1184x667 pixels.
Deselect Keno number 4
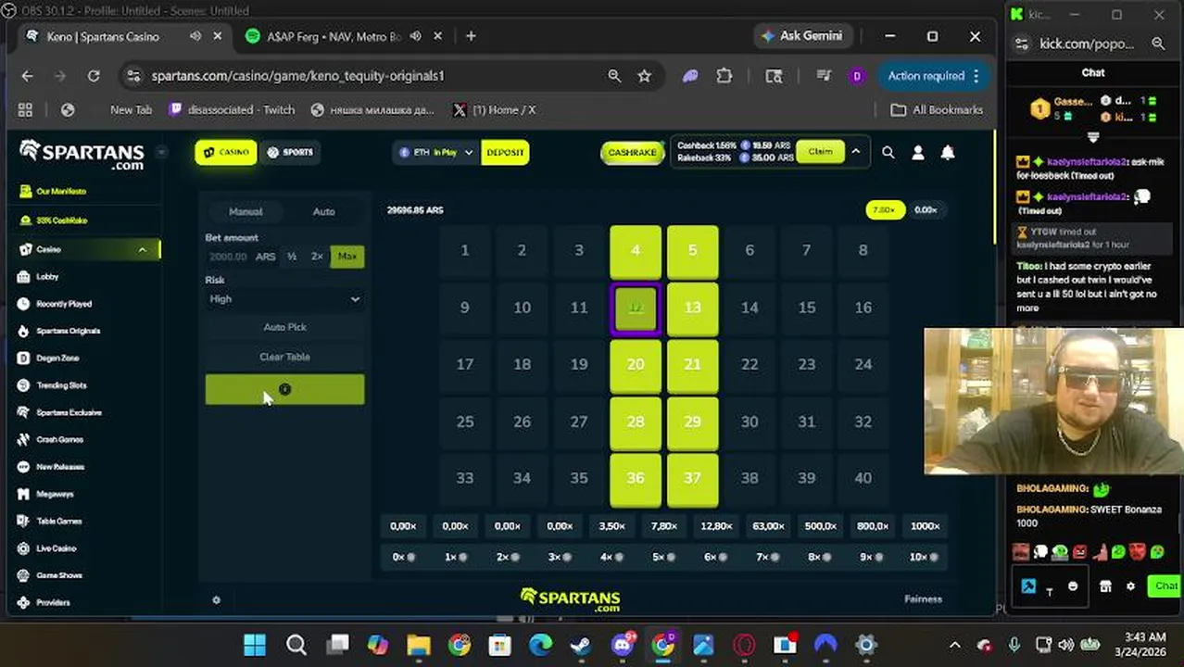pyautogui.click(x=636, y=251)
